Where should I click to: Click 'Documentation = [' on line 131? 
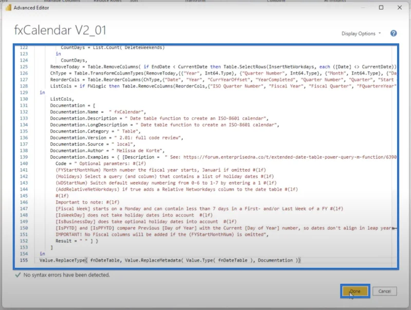pyautogui.click(x=72, y=105)
